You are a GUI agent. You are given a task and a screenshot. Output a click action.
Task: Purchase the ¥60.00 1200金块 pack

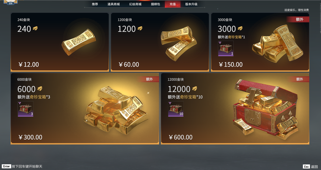(x=160, y=42)
